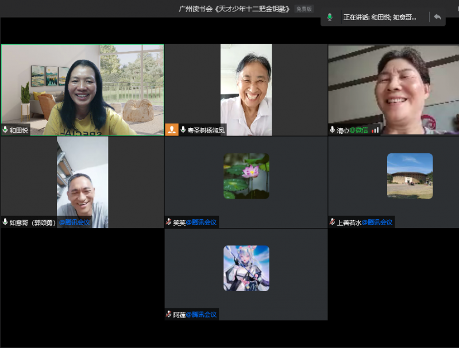
Task: Click muted microphone icon beside 笑笑
Action: click(x=169, y=222)
